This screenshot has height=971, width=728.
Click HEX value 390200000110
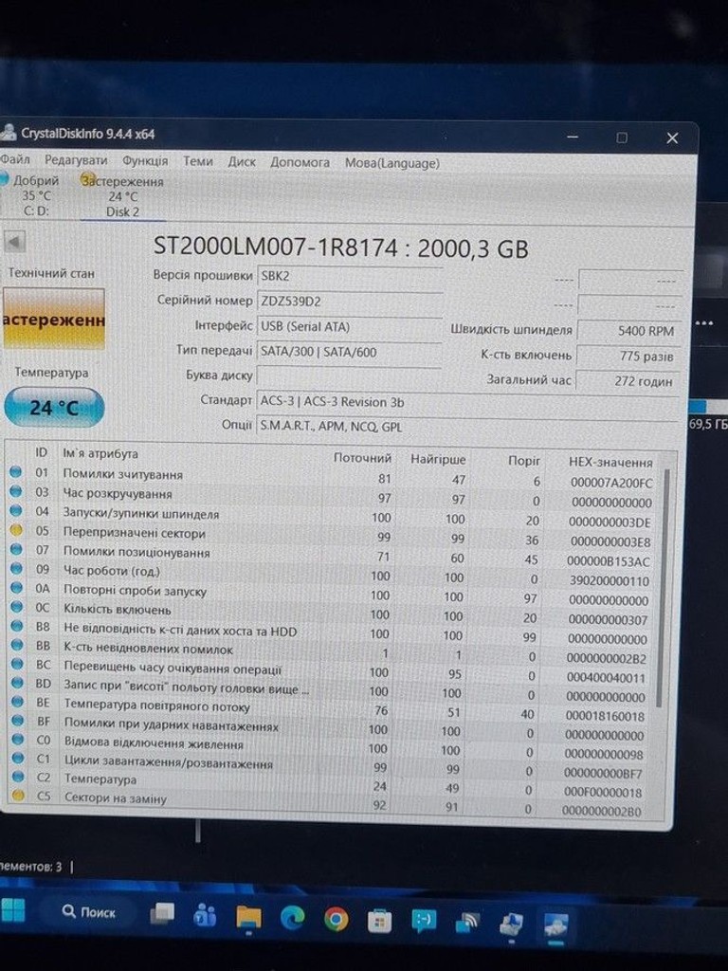[610, 581]
